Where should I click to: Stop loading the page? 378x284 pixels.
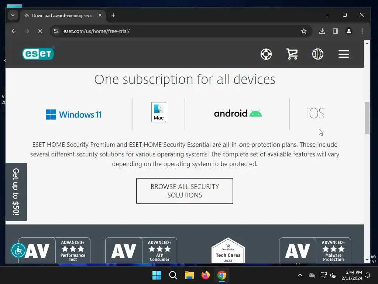[40, 31]
